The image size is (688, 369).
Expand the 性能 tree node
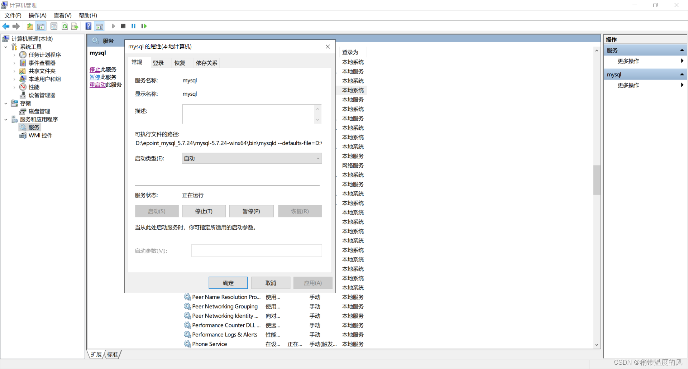14,87
